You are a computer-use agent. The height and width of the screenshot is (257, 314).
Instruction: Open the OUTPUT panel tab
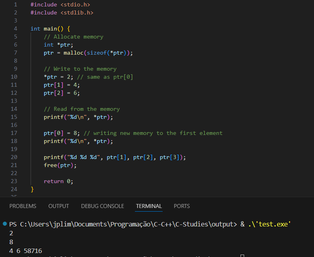click(x=59, y=206)
